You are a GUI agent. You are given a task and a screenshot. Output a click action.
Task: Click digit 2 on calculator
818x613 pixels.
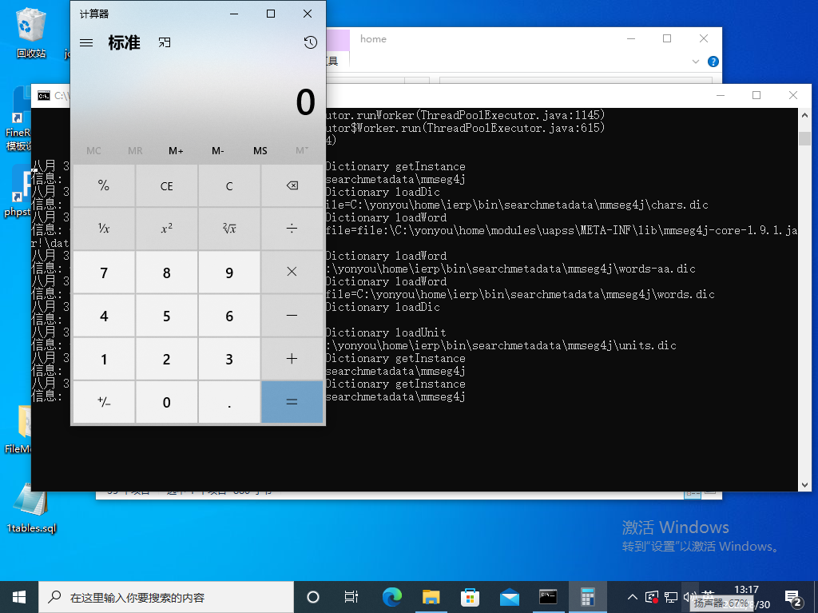tap(166, 359)
